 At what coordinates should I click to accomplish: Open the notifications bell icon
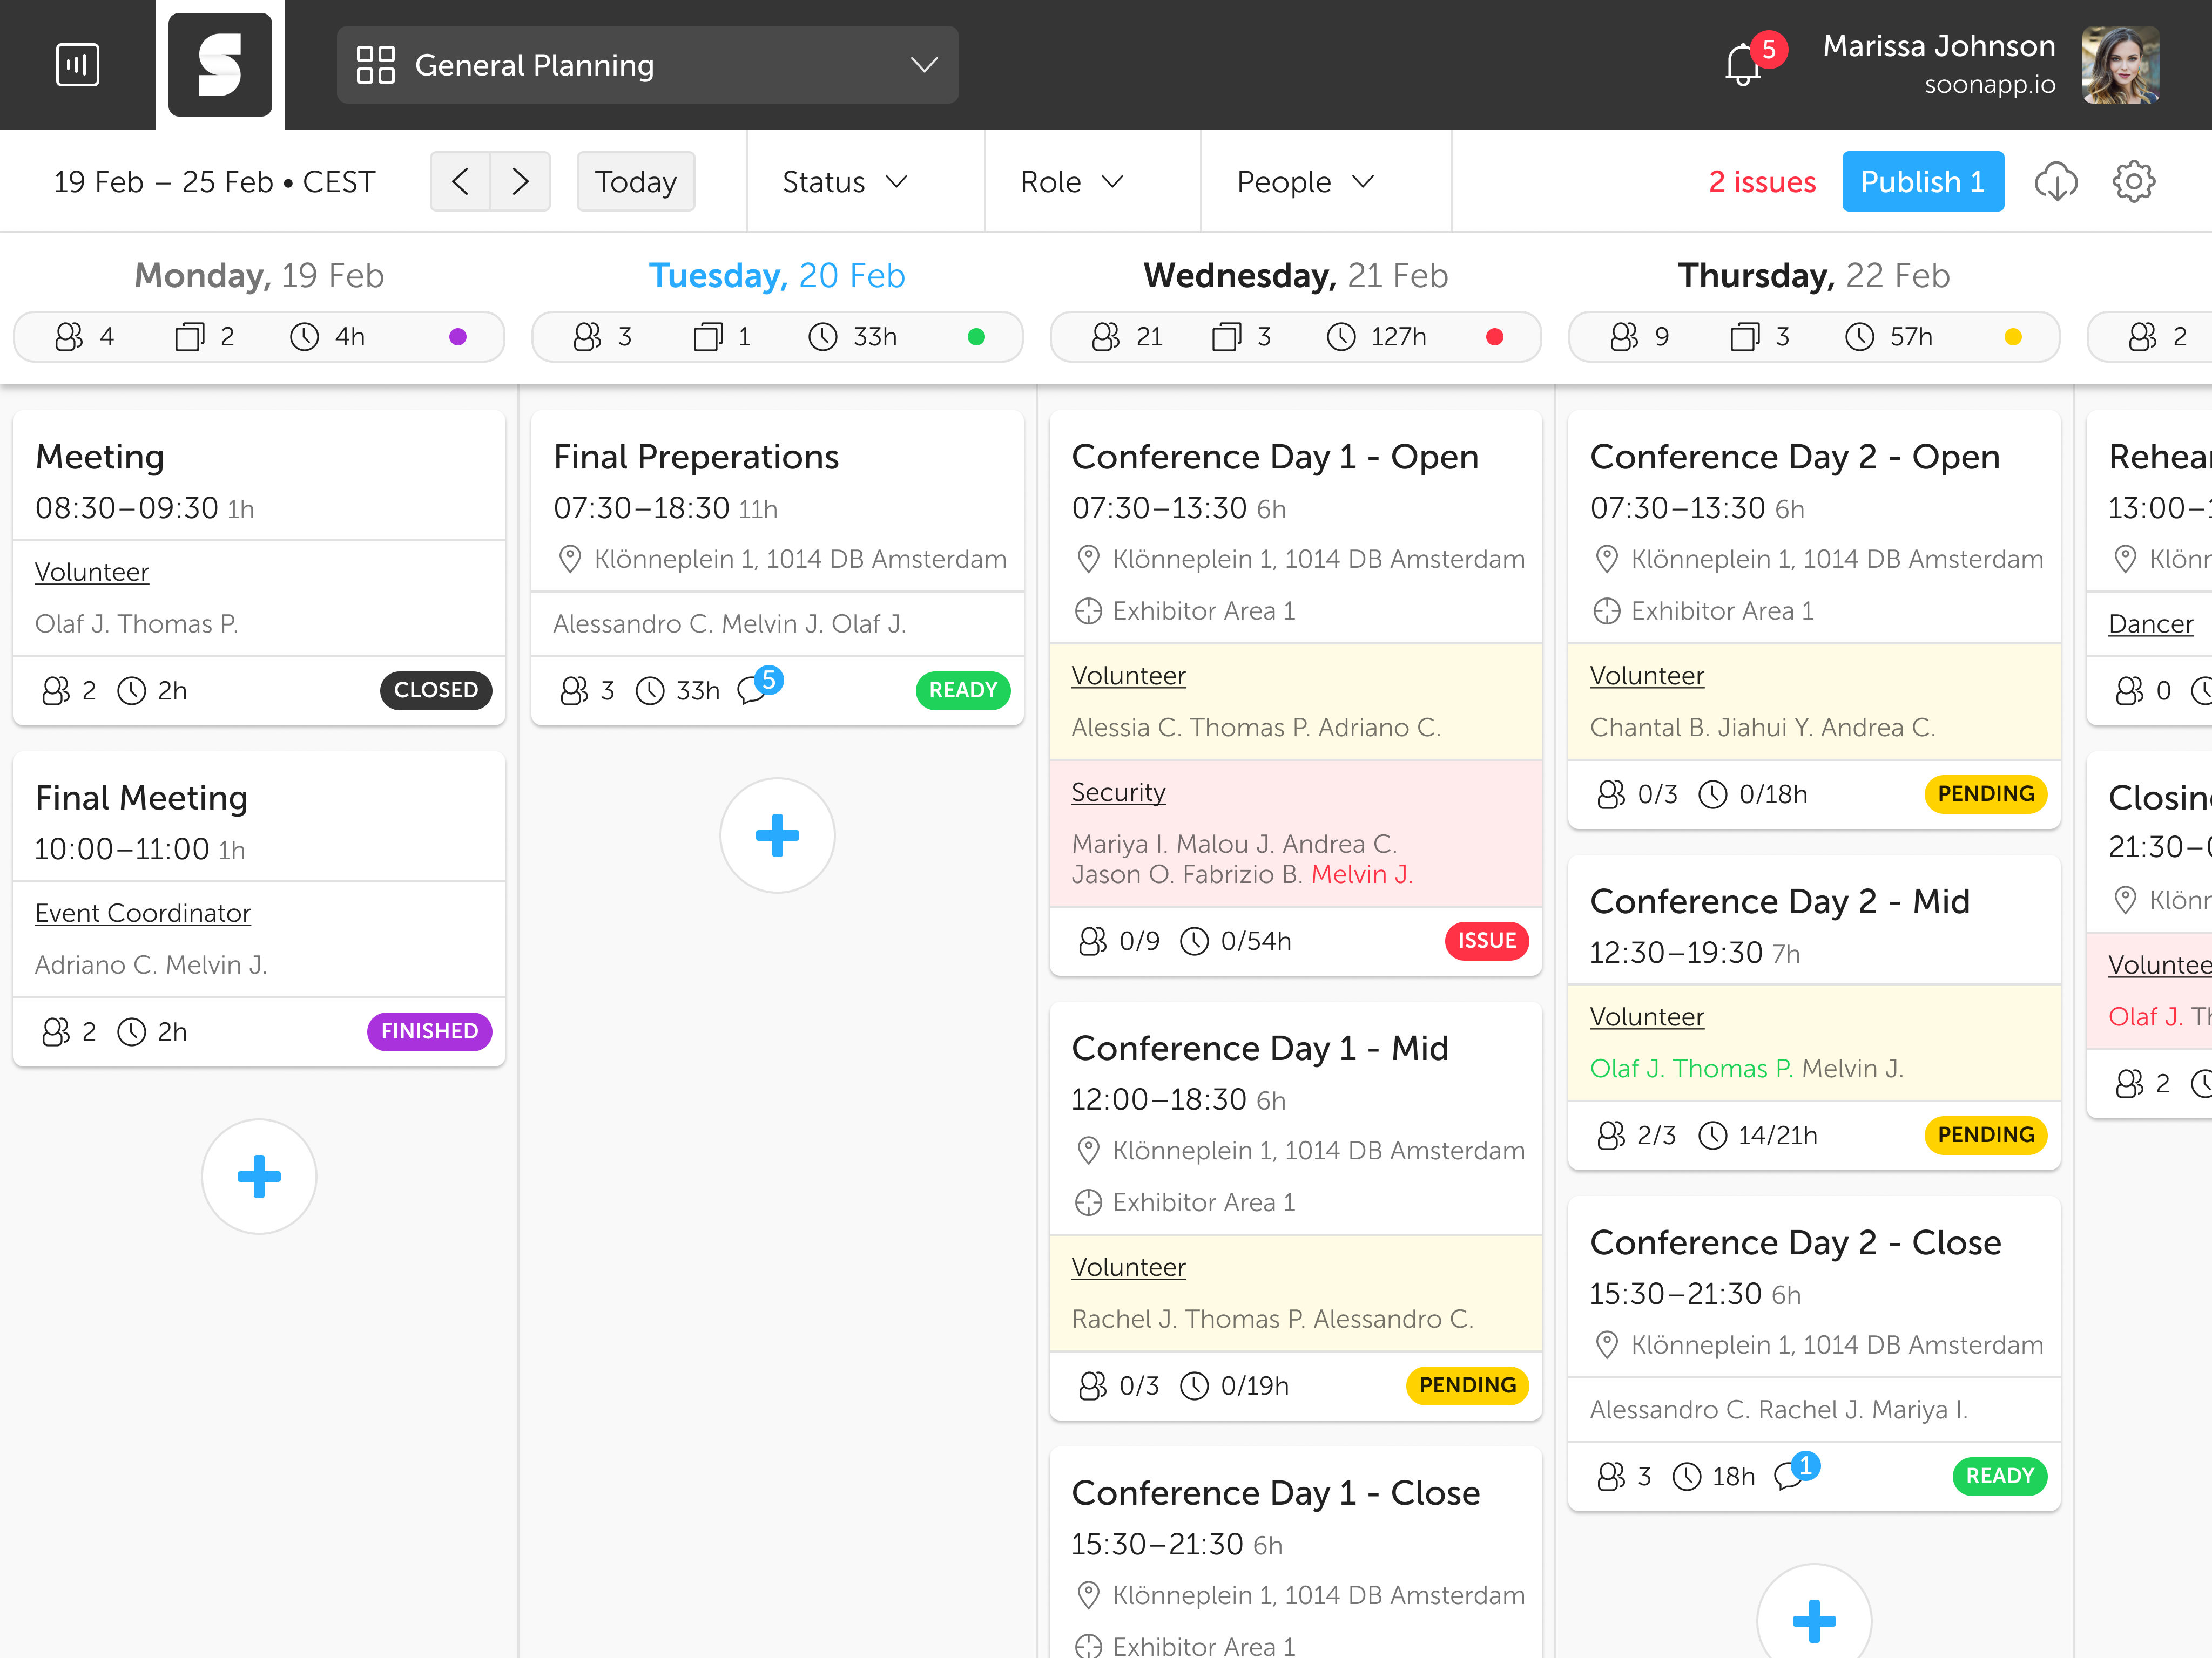point(1743,66)
